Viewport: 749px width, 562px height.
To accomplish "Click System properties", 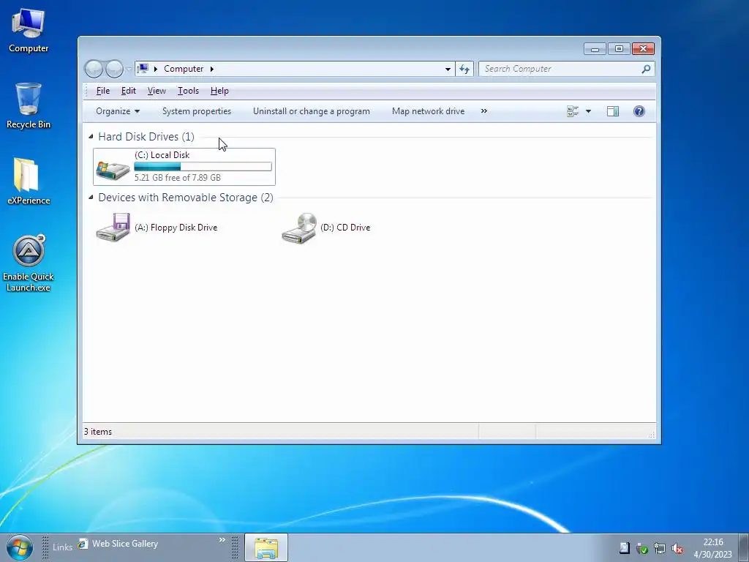I will click(196, 111).
